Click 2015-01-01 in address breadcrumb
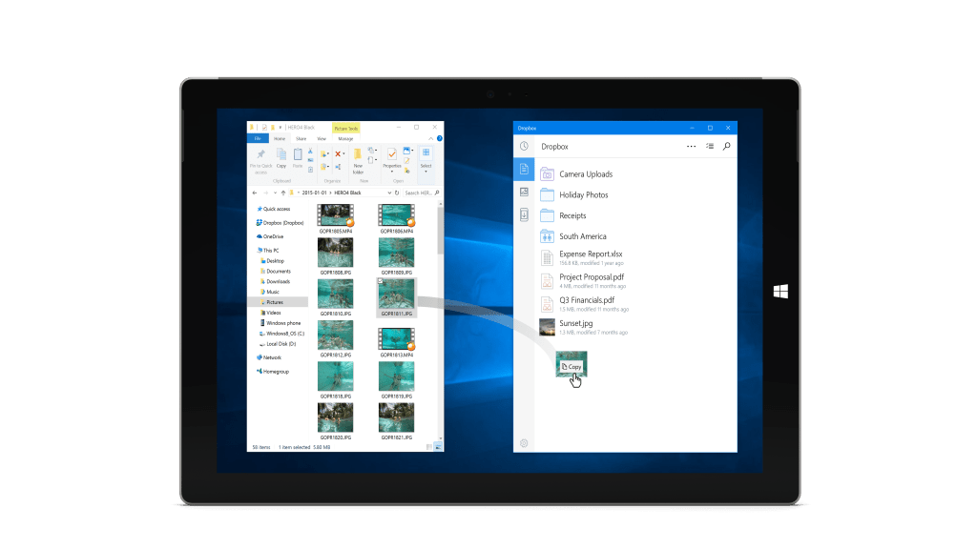The height and width of the screenshot is (549, 977). [314, 193]
